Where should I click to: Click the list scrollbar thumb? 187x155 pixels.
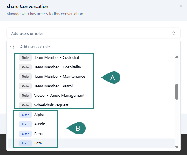tap(177, 92)
